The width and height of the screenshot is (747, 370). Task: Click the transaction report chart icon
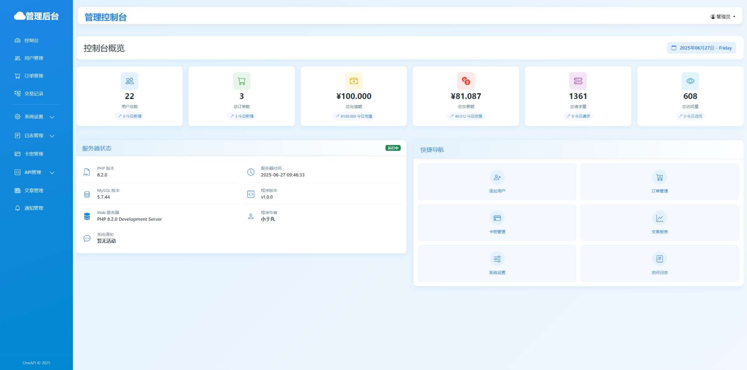659,218
